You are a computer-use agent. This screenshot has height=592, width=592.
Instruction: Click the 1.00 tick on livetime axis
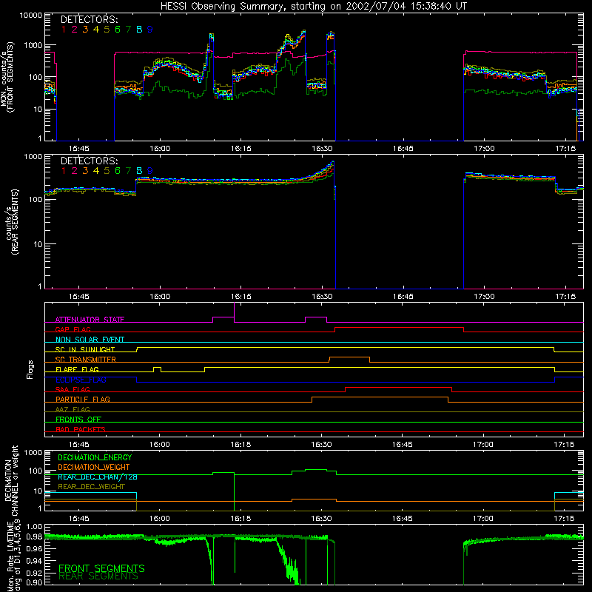click(x=34, y=526)
